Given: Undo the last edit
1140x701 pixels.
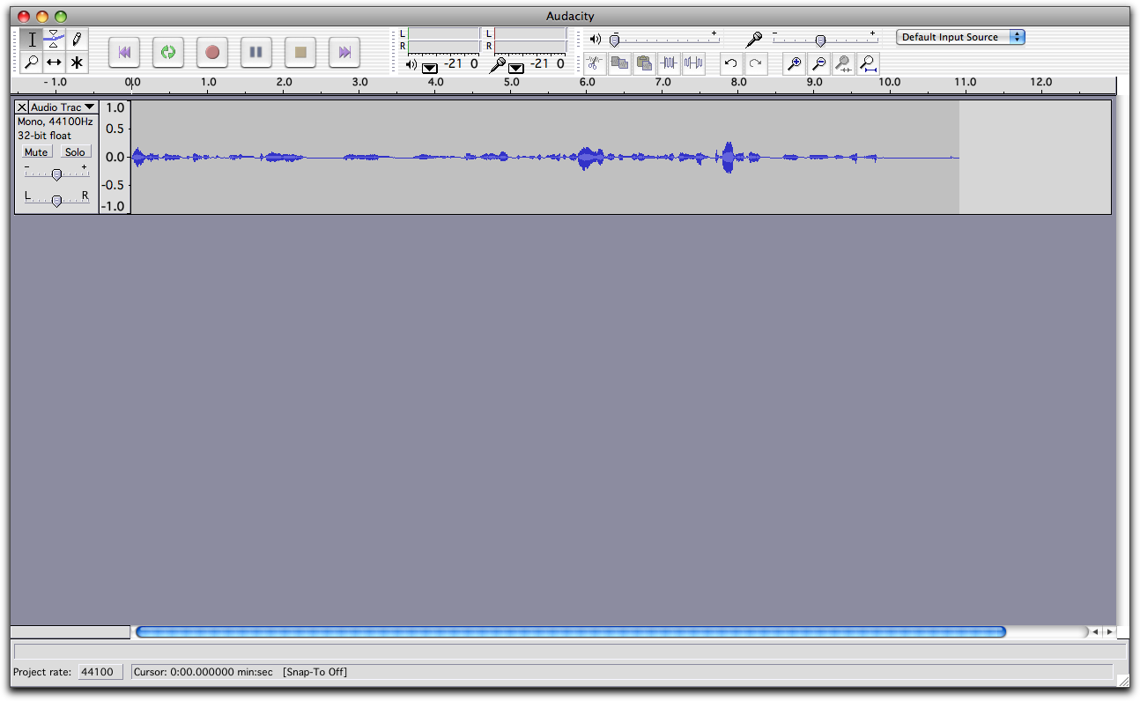Looking at the screenshot, I should [x=730, y=63].
